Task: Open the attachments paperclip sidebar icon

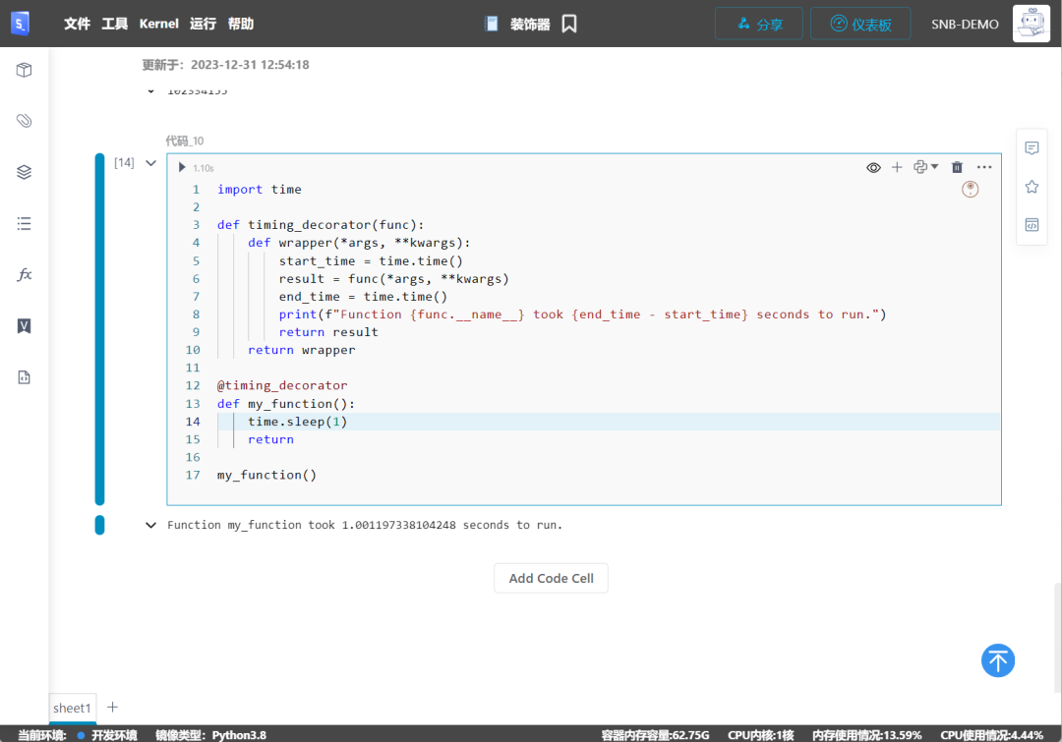Action: 25,121
